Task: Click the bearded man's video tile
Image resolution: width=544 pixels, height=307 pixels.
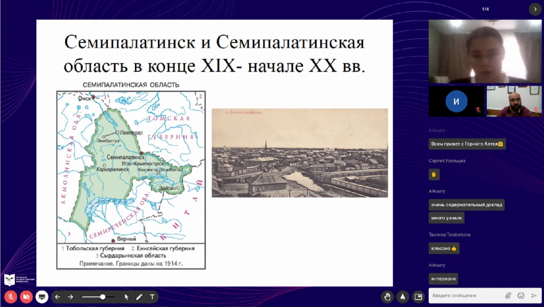Action: coord(514,101)
